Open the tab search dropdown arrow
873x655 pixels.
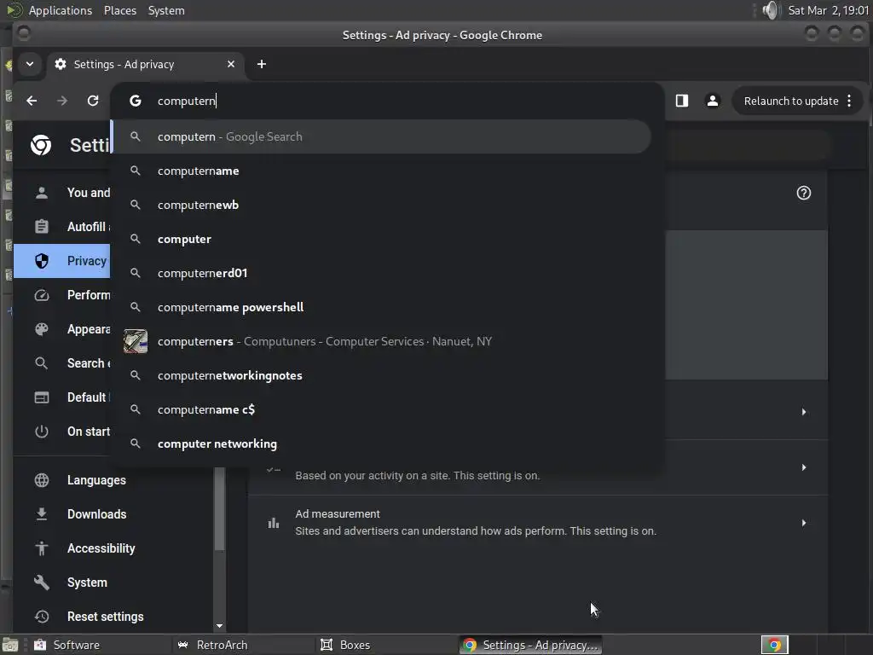point(30,64)
